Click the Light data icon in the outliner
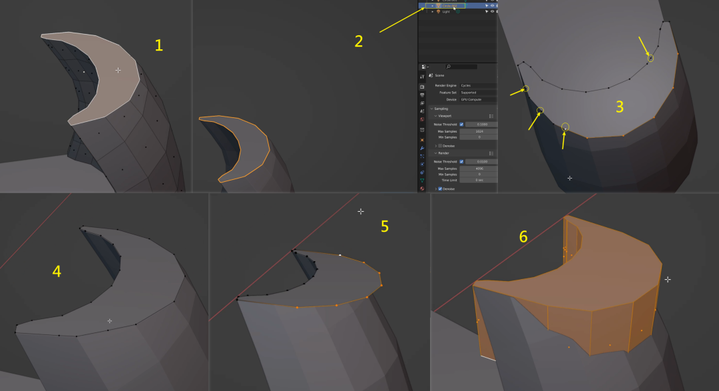Image resolution: width=719 pixels, height=391 pixels. 457,11
